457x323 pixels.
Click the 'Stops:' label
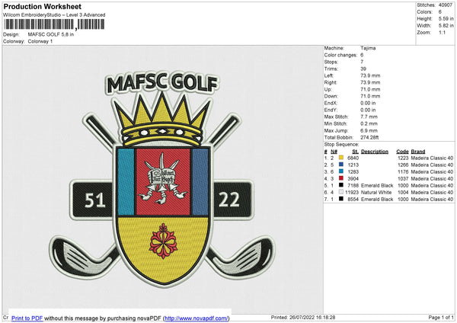coord(331,62)
